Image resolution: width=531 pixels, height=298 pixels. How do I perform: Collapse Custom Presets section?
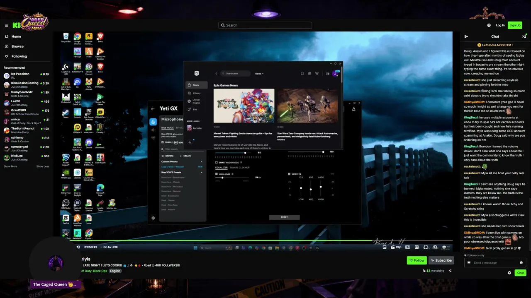202,161
